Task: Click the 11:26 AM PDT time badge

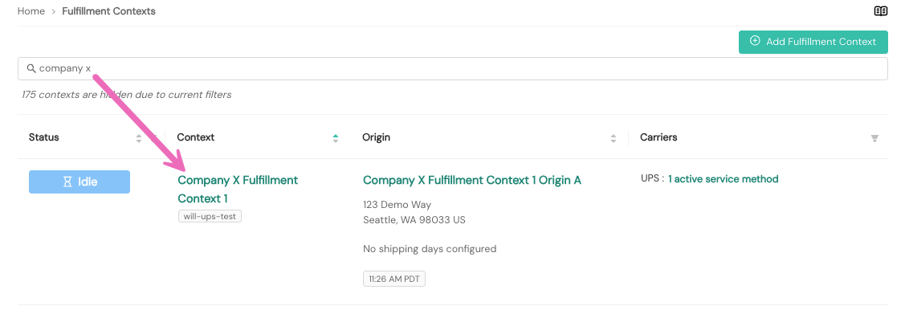Action: pos(394,279)
